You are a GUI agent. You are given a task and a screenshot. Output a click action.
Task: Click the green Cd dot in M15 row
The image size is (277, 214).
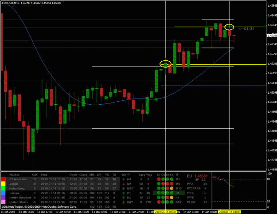pos(163,188)
